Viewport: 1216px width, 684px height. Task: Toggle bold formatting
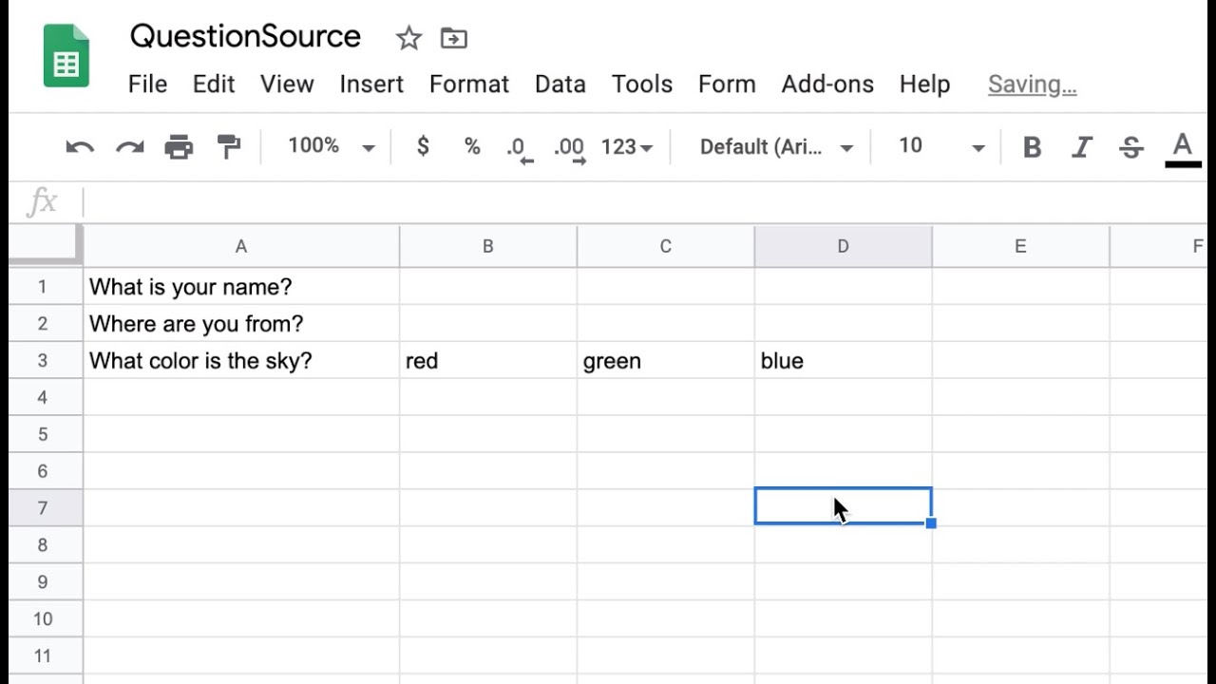1032,147
